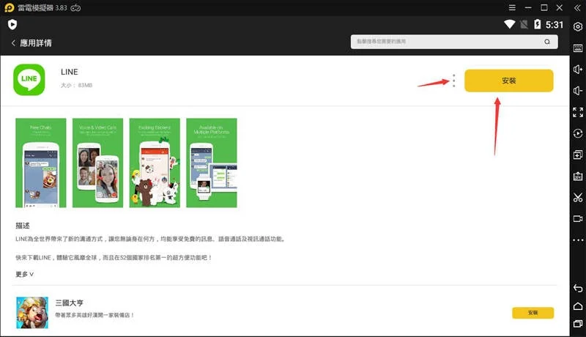Screen dimensions: 586x337
Task: Go back using 應用詳情 back arrow
Action: [13, 43]
